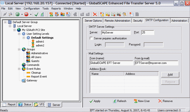190x112 pixels.
Task: Click the SMTP Server field containing MyServer
Action: (x=116, y=32)
